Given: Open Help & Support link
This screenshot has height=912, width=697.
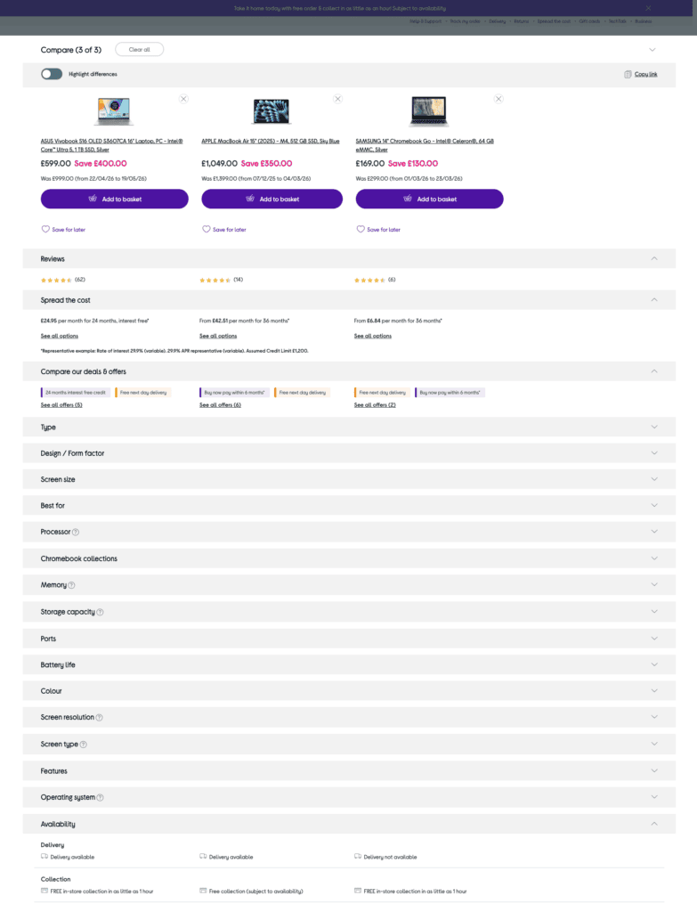Looking at the screenshot, I should (425, 21).
